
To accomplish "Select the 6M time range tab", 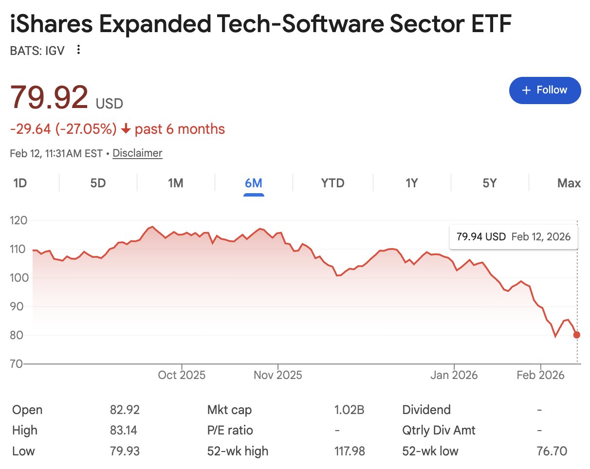I will point(254,183).
